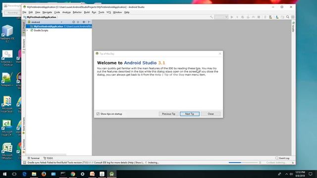The image size is (317, 178).
Task: Open Project panel gear settings menu
Action: coord(84,22)
